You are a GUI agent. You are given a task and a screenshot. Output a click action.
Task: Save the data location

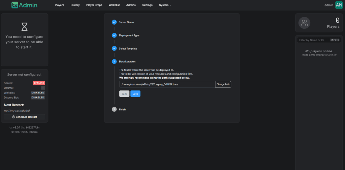(x=135, y=94)
